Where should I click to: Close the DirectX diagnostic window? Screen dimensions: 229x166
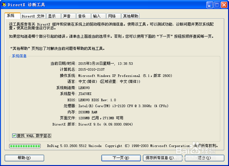coord(224,5)
